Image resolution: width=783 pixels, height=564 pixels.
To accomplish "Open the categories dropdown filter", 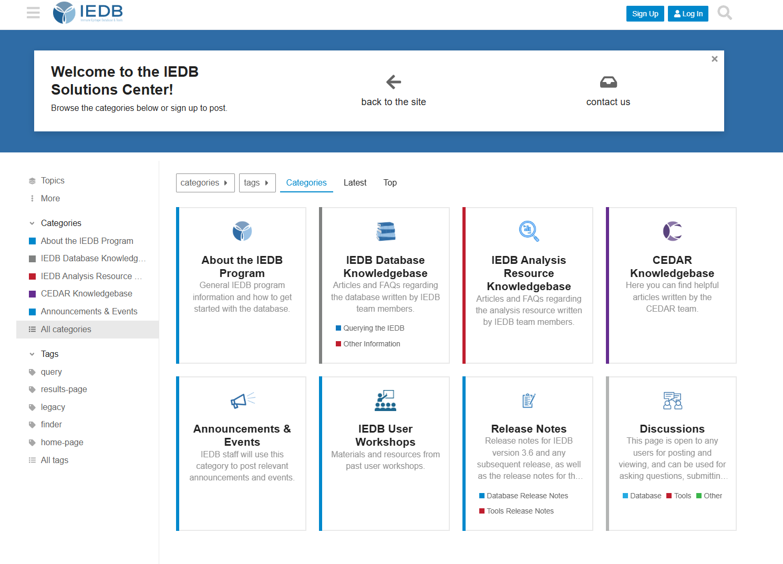I will coord(205,183).
